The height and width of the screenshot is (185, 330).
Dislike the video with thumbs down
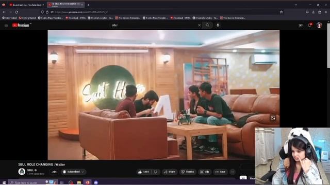pos(156,172)
